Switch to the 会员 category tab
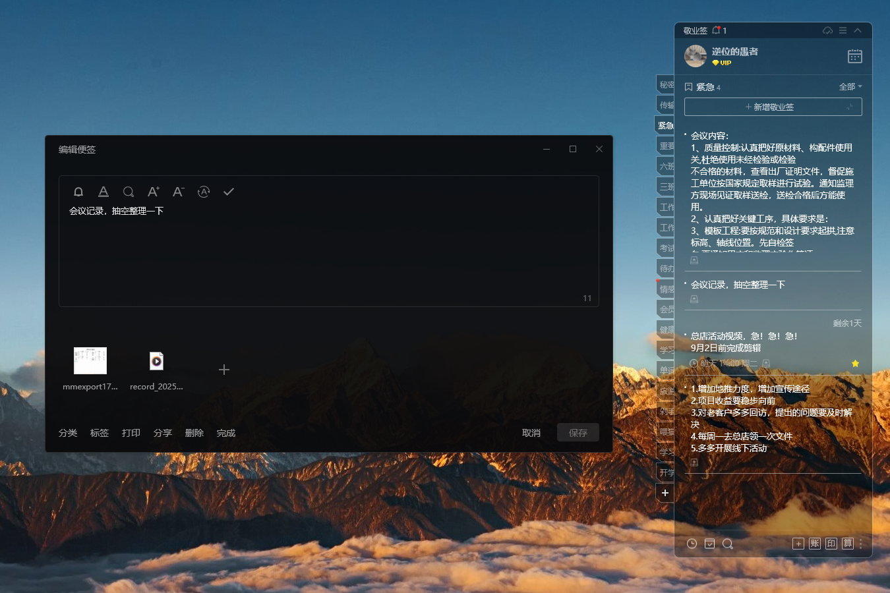This screenshot has height=593, width=890. click(666, 309)
